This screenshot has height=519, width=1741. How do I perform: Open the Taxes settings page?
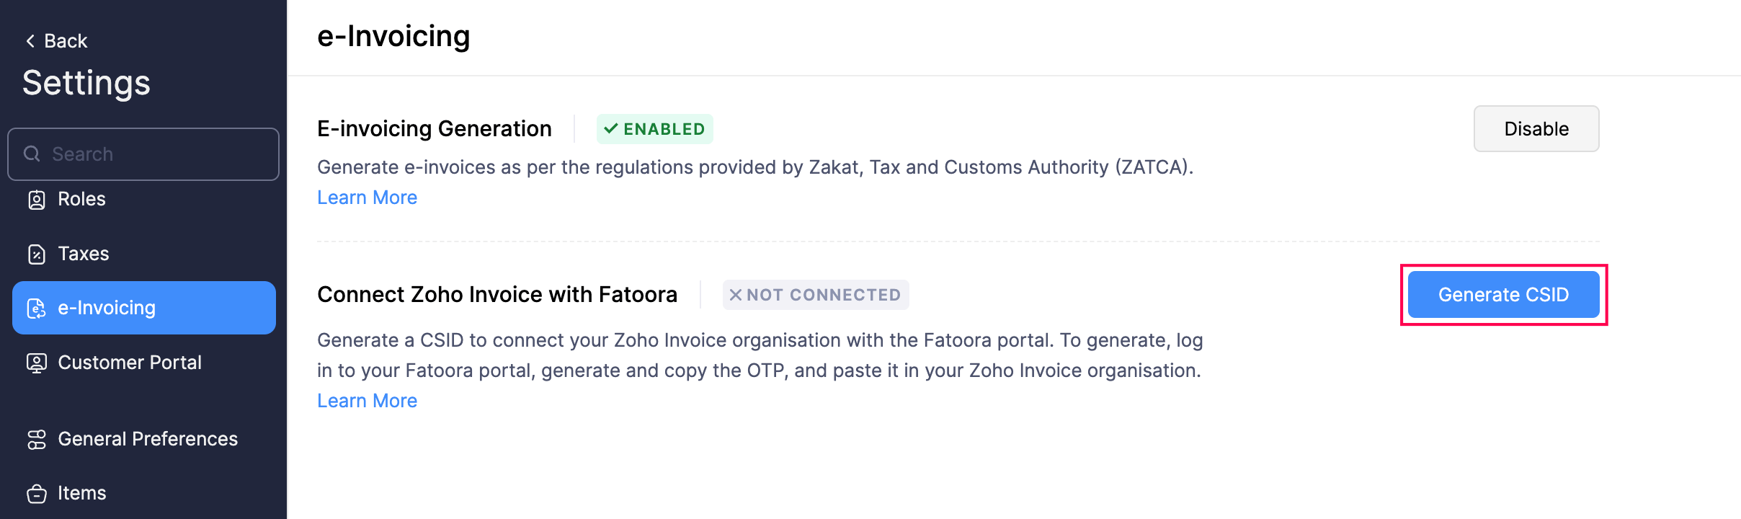coord(84,254)
